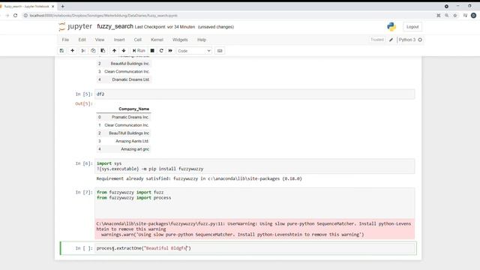Insert a cell below with the plus icon
This screenshot has height=270, width=480.
pos(72,51)
